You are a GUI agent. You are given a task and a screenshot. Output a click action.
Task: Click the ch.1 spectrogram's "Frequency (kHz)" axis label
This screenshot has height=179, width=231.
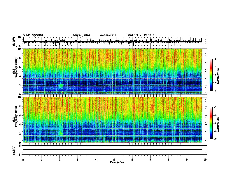click(x=16, y=68)
